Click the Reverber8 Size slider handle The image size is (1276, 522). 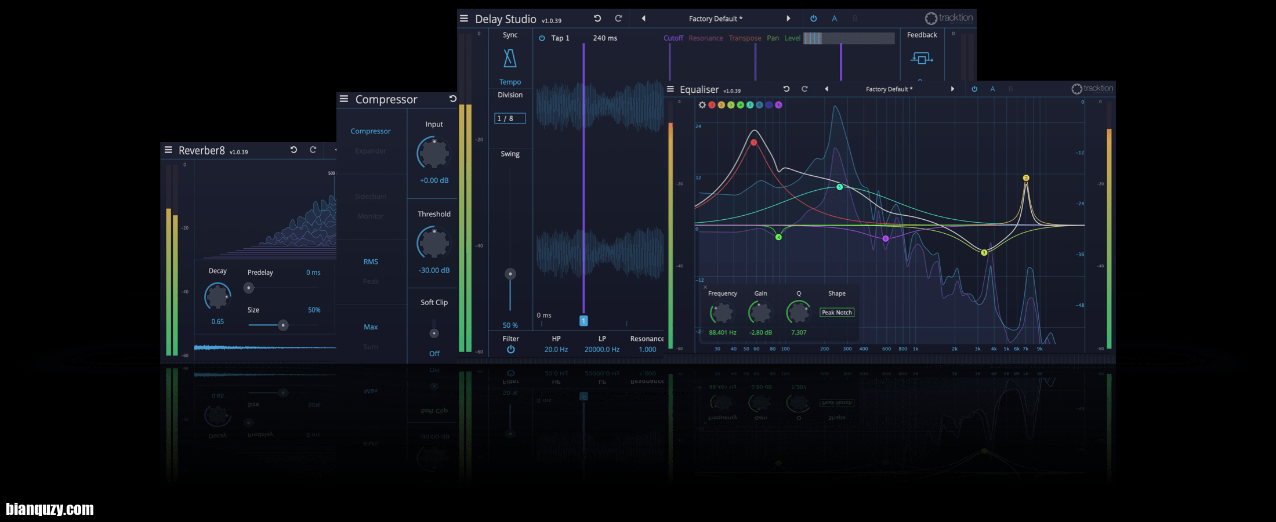[x=283, y=325]
